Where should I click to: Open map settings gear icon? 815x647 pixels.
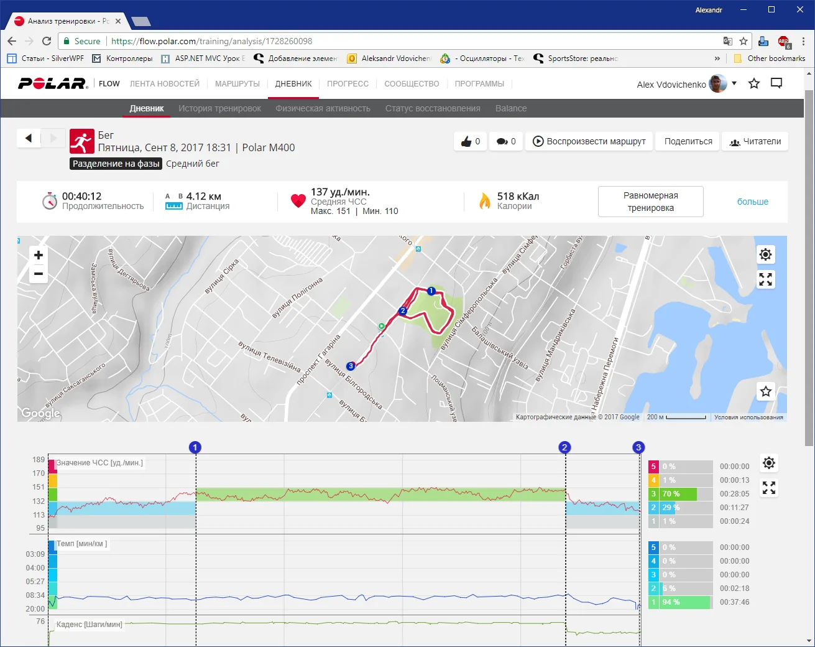765,254
